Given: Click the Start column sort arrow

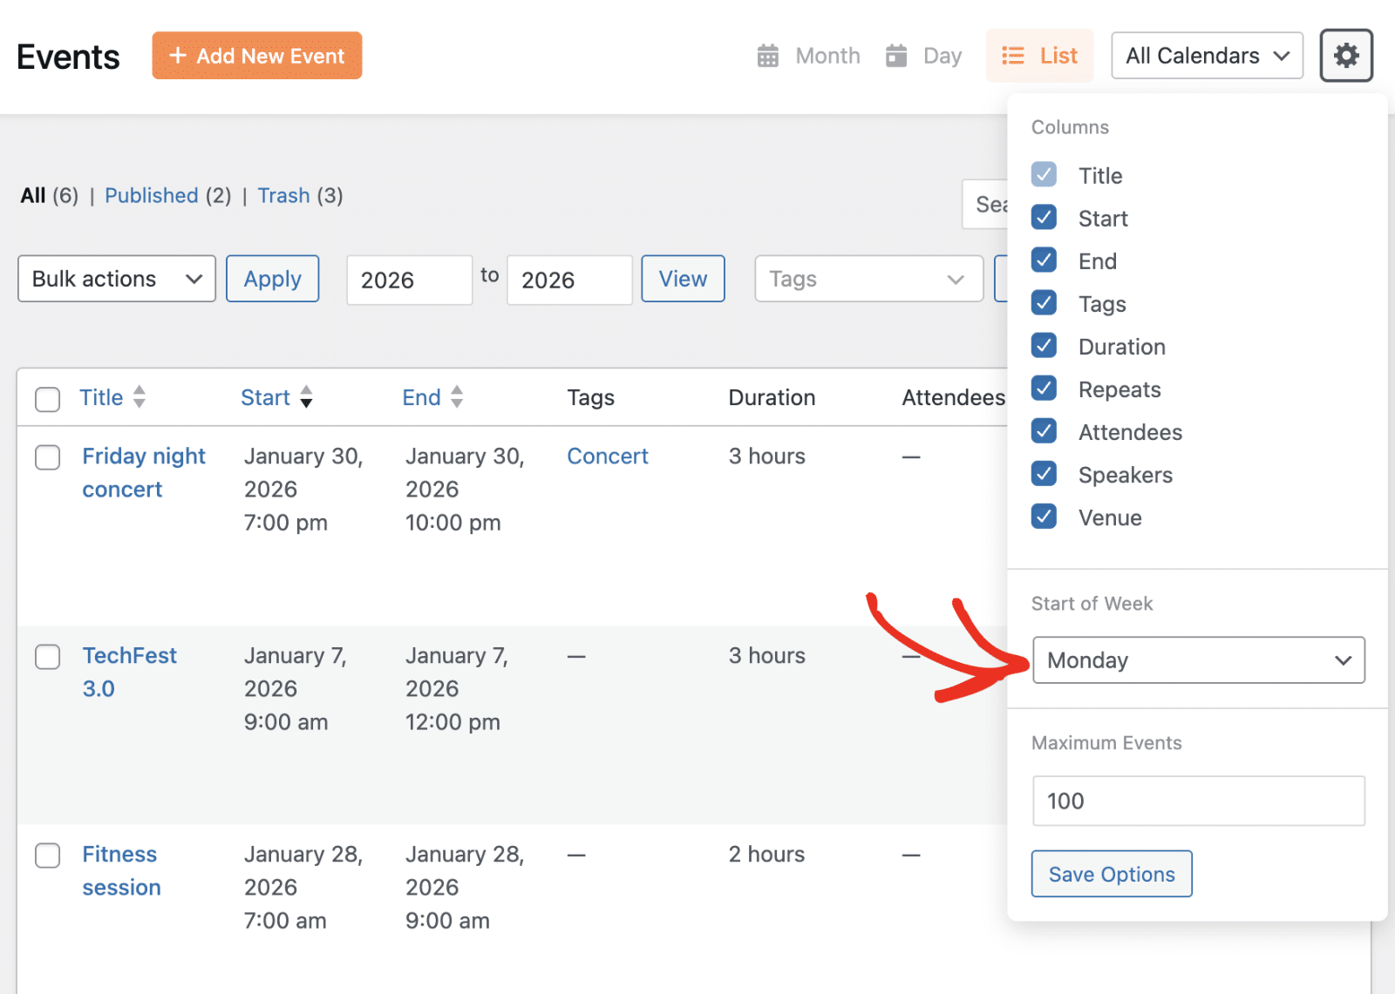Looking at the screenshot, I should (x=306, y=397).
